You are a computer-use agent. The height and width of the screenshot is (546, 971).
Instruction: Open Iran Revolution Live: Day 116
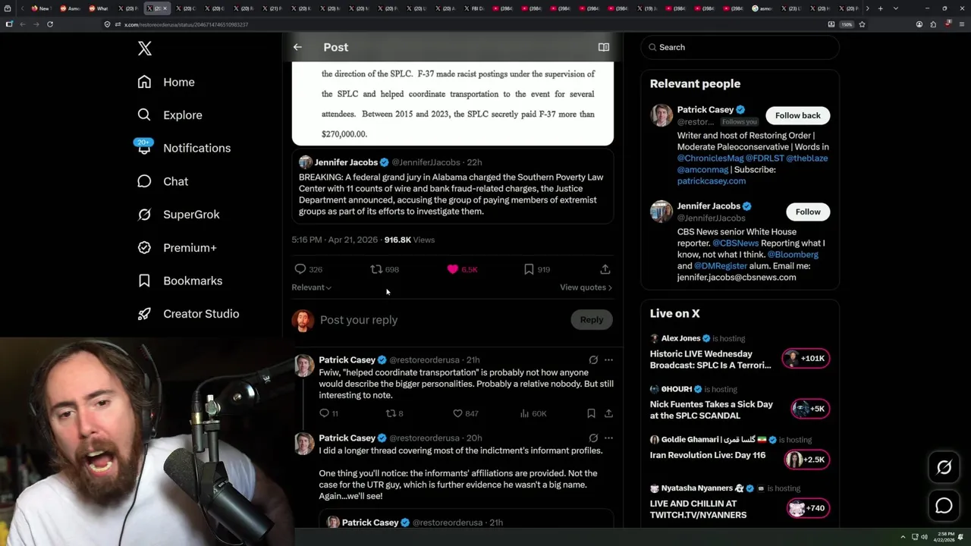(x=708, y=456)
